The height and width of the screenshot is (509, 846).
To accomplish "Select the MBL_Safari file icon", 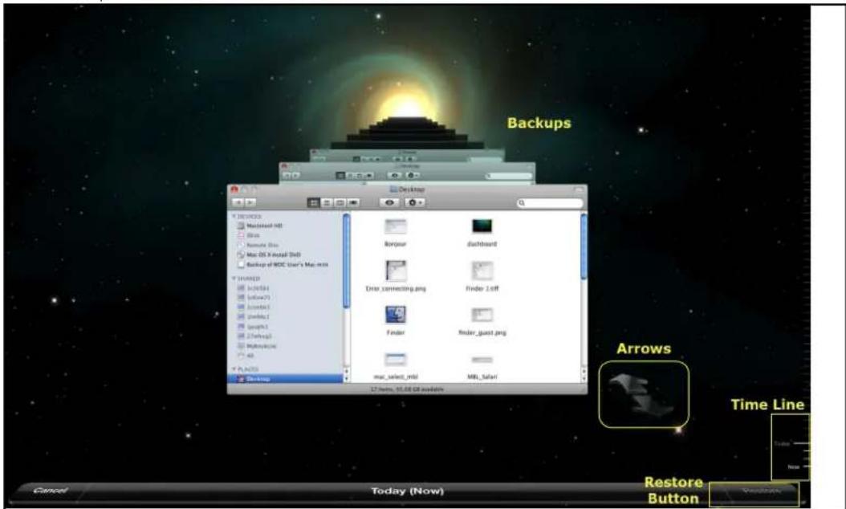I will coord(482,360).
